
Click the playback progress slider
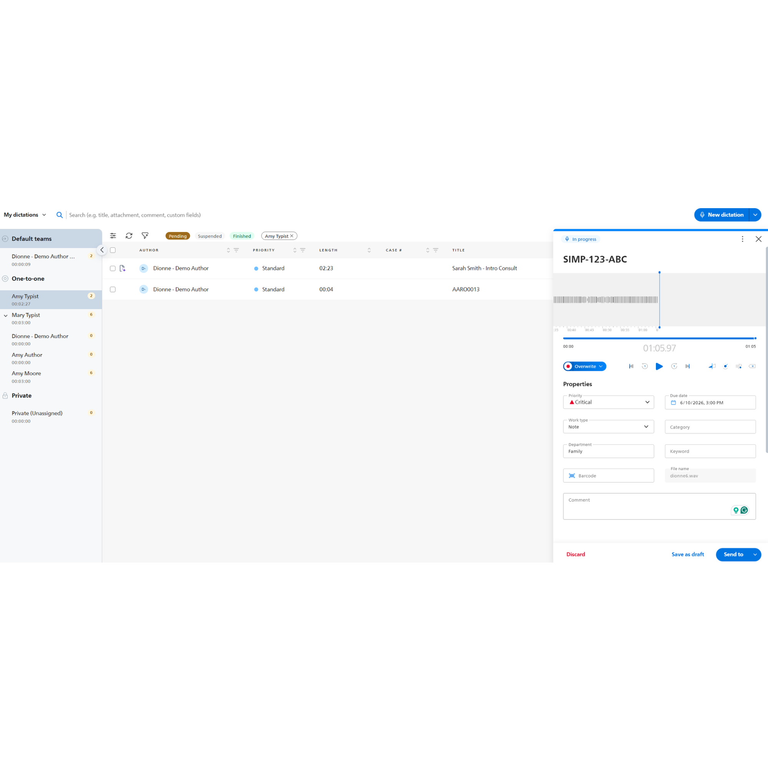(659, 338)
